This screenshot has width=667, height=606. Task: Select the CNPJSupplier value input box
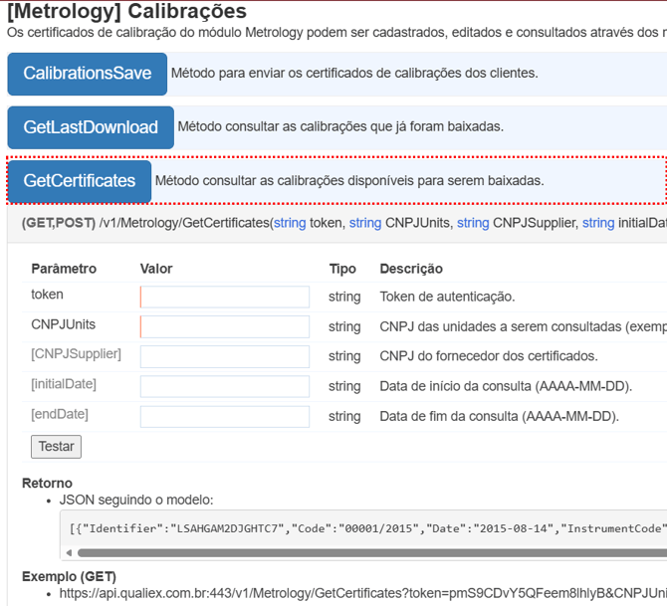coord(225,356)
